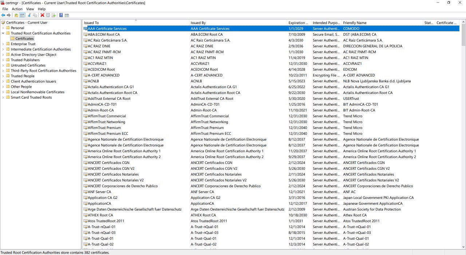Expand the Trusted People node
This screenshot has width=466, height=255.
(3, 76)
